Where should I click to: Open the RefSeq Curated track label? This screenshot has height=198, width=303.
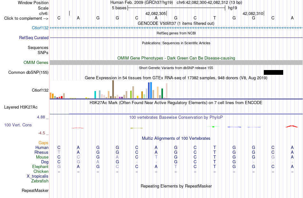point(34,38)
